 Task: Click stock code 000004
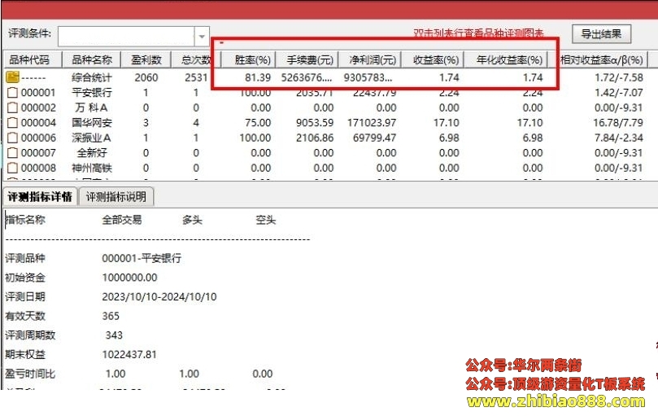[38, 123]
